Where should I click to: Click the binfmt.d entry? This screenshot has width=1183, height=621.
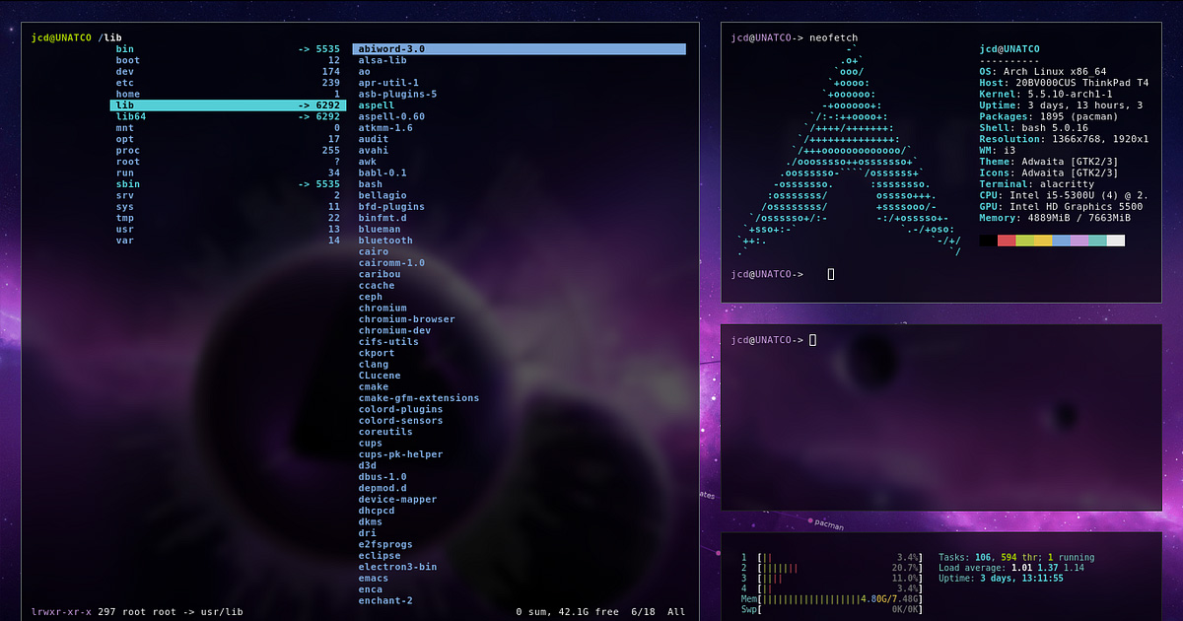click(x=383, y=218)
